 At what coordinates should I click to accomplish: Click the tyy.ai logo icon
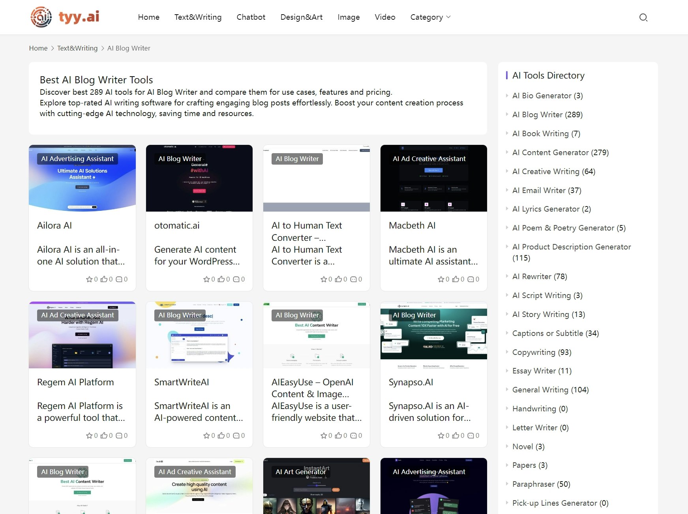41,17
